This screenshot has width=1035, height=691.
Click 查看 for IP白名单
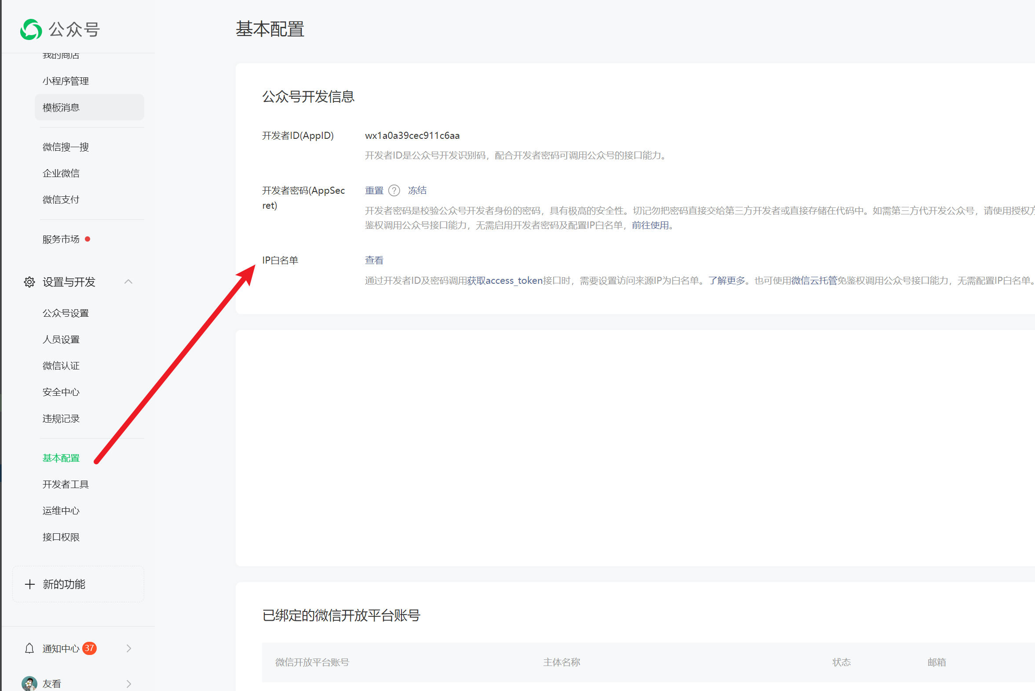pyautogui.click(x=374, y=260)
